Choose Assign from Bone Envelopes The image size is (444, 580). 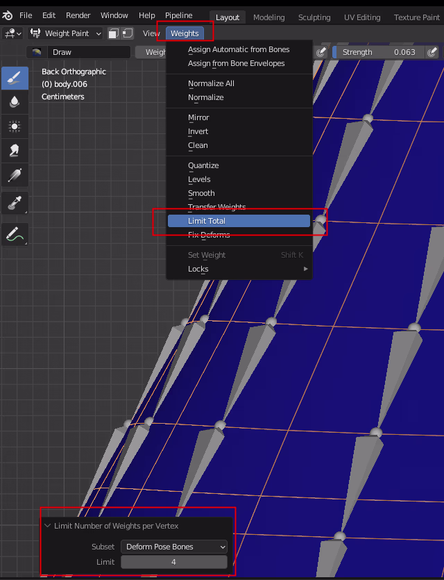pyautogui.click(x=239, y=63)
